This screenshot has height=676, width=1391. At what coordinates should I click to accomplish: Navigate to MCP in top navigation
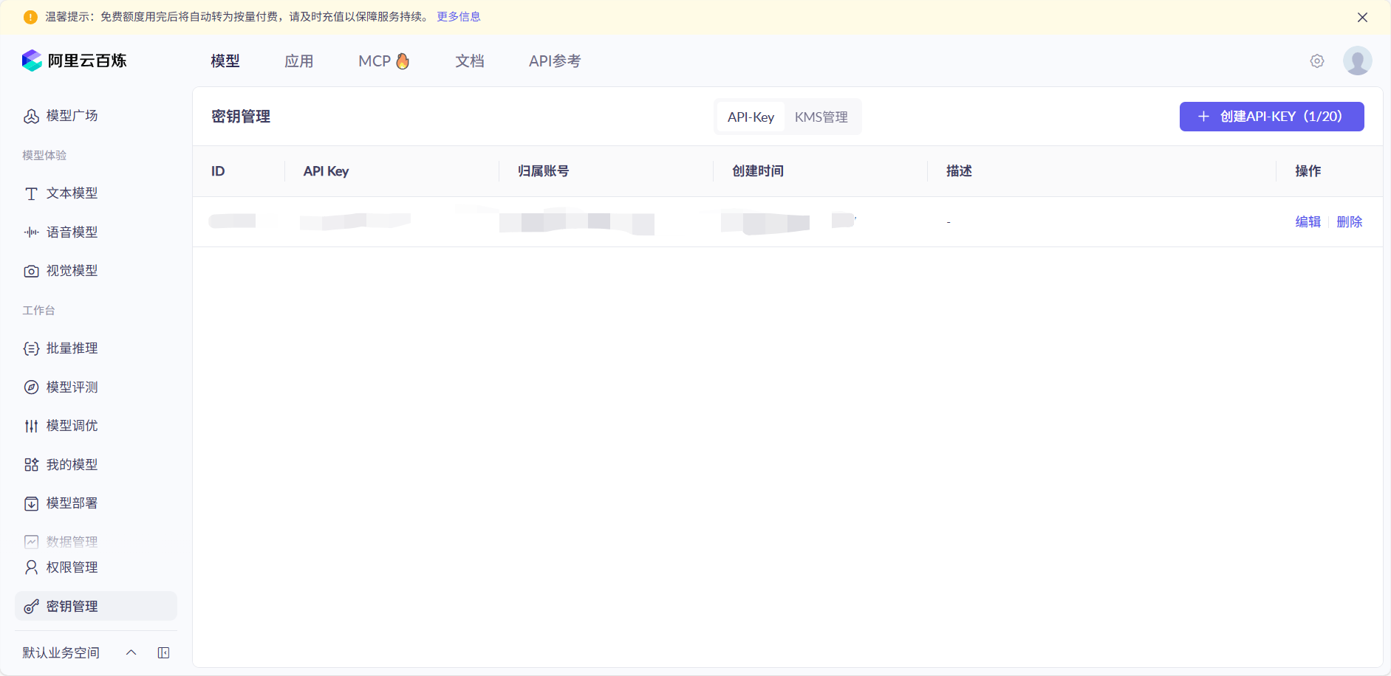pos(383,61)
